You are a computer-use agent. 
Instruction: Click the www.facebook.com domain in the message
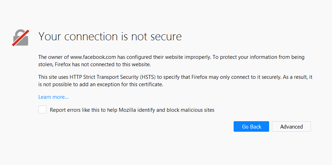93,57
